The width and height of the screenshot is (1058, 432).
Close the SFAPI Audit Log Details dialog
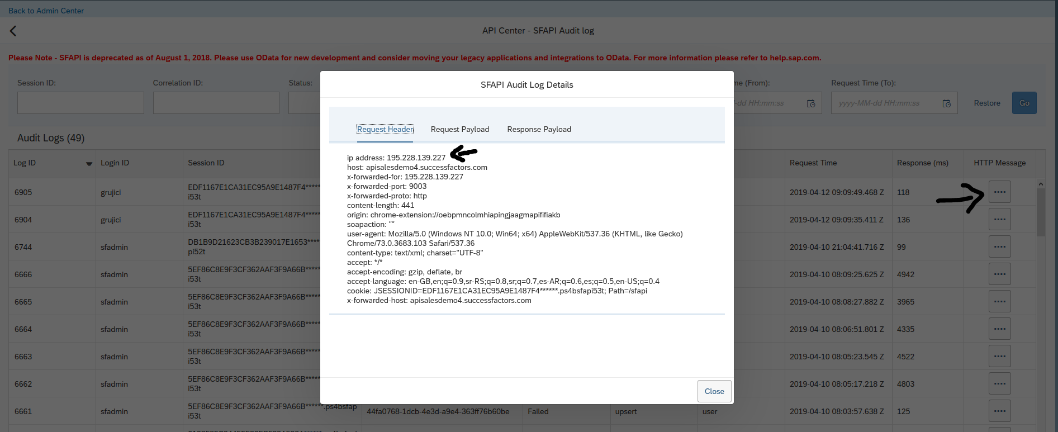coord(714,391)
